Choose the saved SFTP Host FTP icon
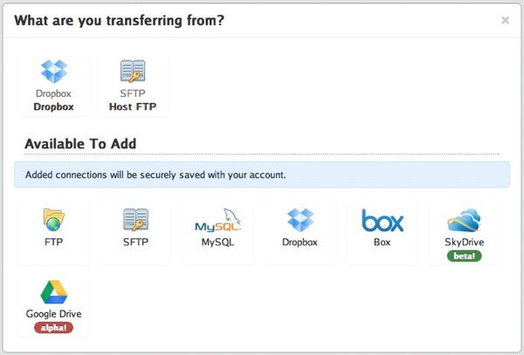The height and width of the screenshot is (355, 524). point(133,71)
